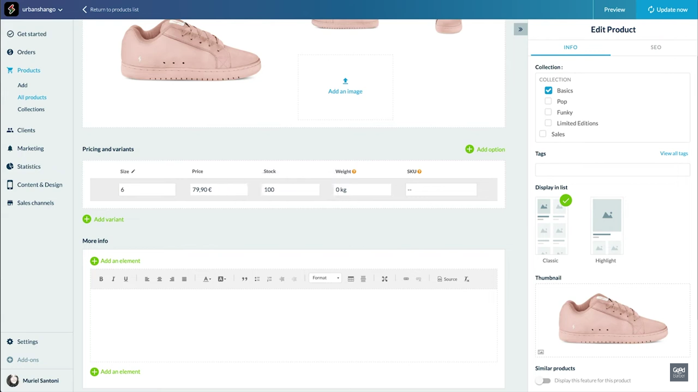Open Collections under Products menu
Viewport: 698px width, 392px height.
tap(31, 109)
